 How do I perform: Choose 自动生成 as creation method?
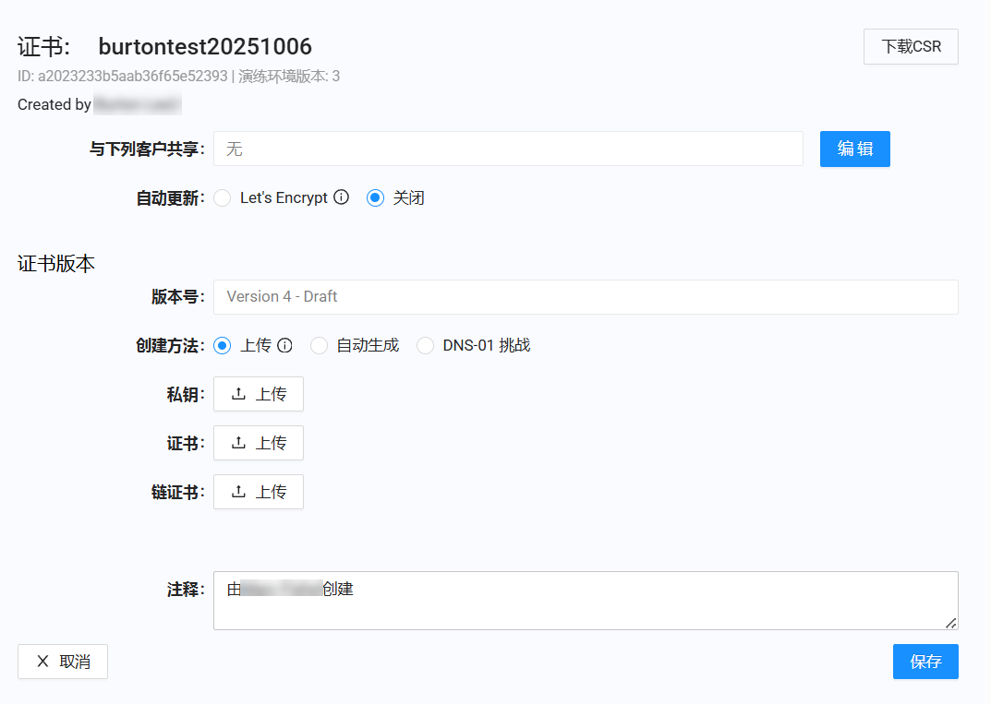point(319,345)
